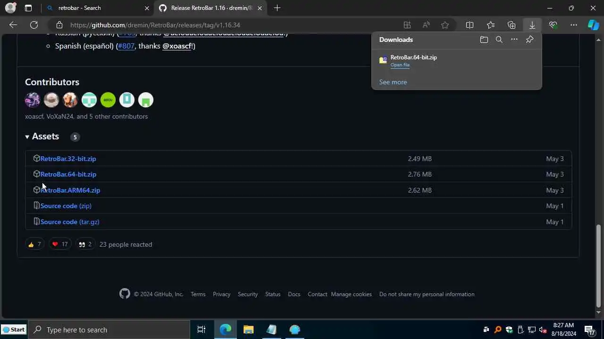
Task: Open Privacy footer link
Action: pyautogui.click(x=221, y=294)
